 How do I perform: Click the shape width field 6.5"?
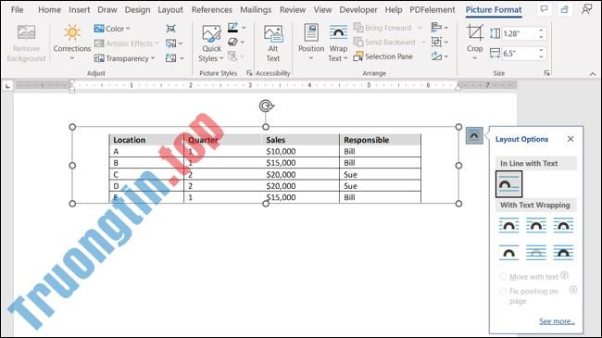pos(520,54)
